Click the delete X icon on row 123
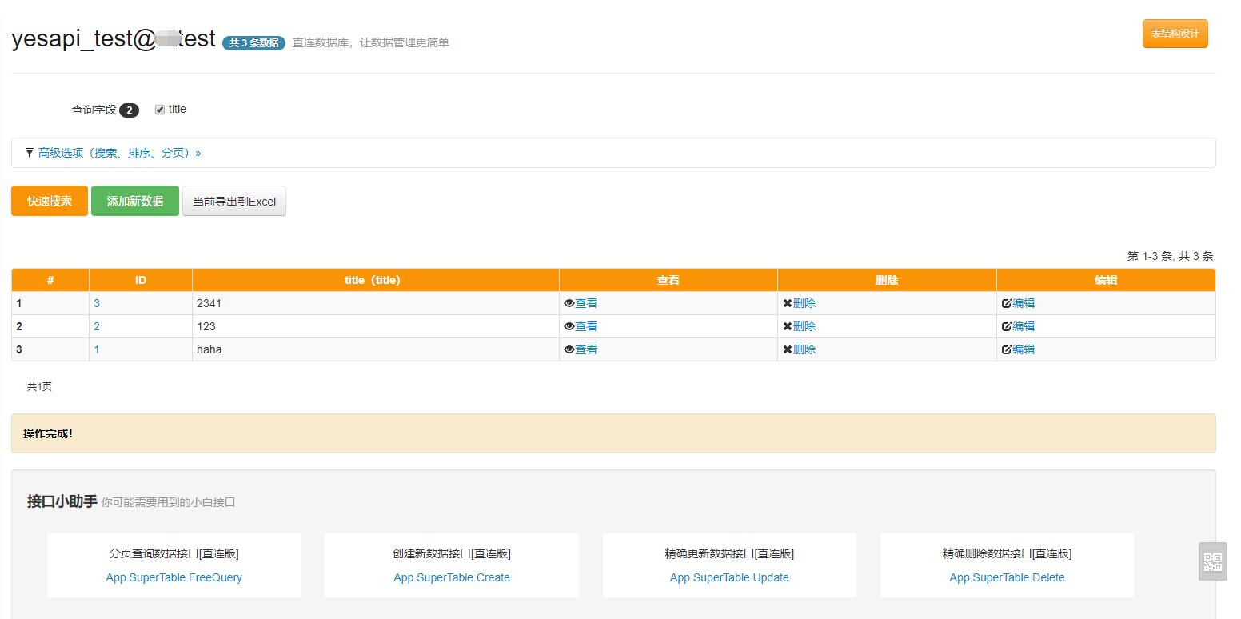 click(x=788, y=326)
